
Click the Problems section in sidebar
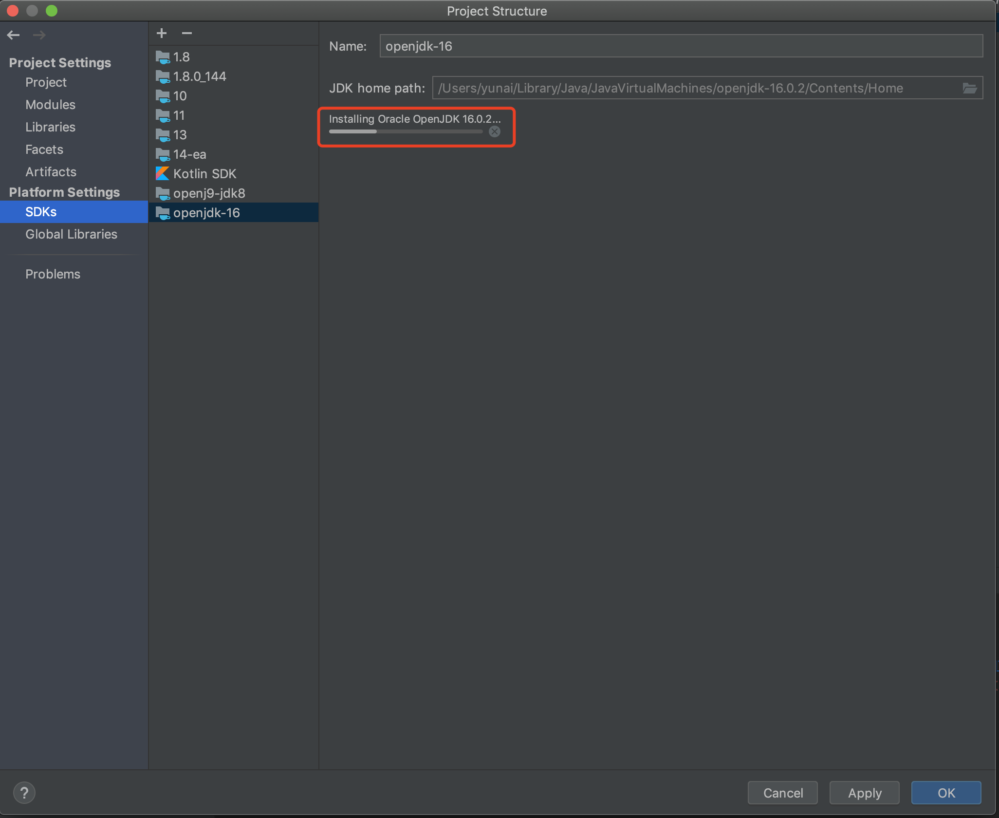point(52,274)
